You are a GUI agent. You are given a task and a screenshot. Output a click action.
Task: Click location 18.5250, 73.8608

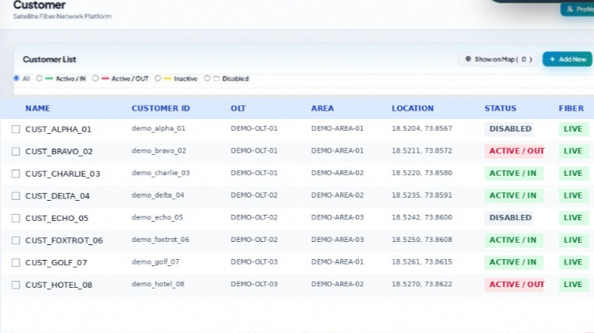point(422,240)
